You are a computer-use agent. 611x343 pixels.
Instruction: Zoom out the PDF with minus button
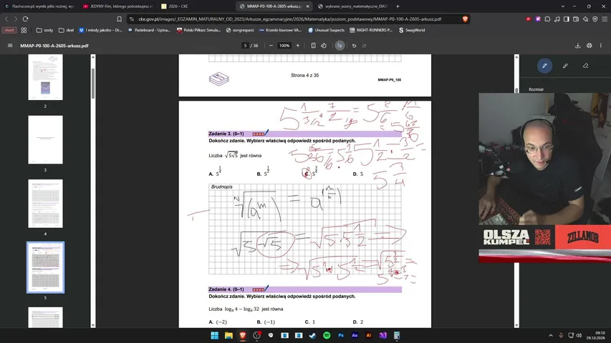click(x=271, y=46)
